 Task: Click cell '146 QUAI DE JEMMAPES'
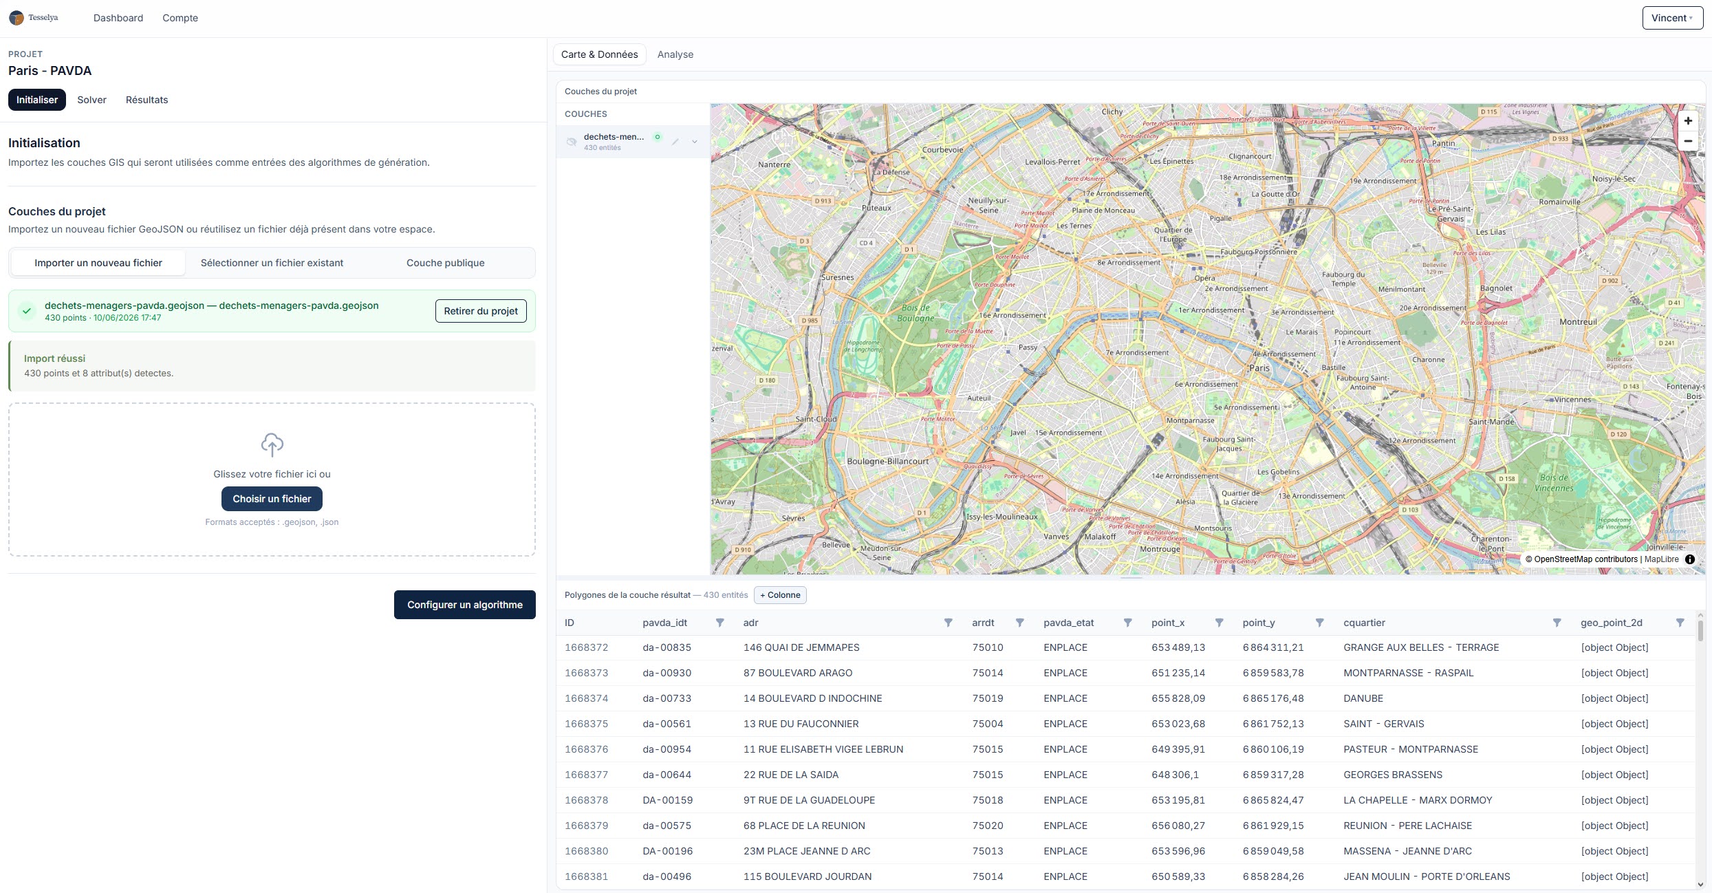801,647
